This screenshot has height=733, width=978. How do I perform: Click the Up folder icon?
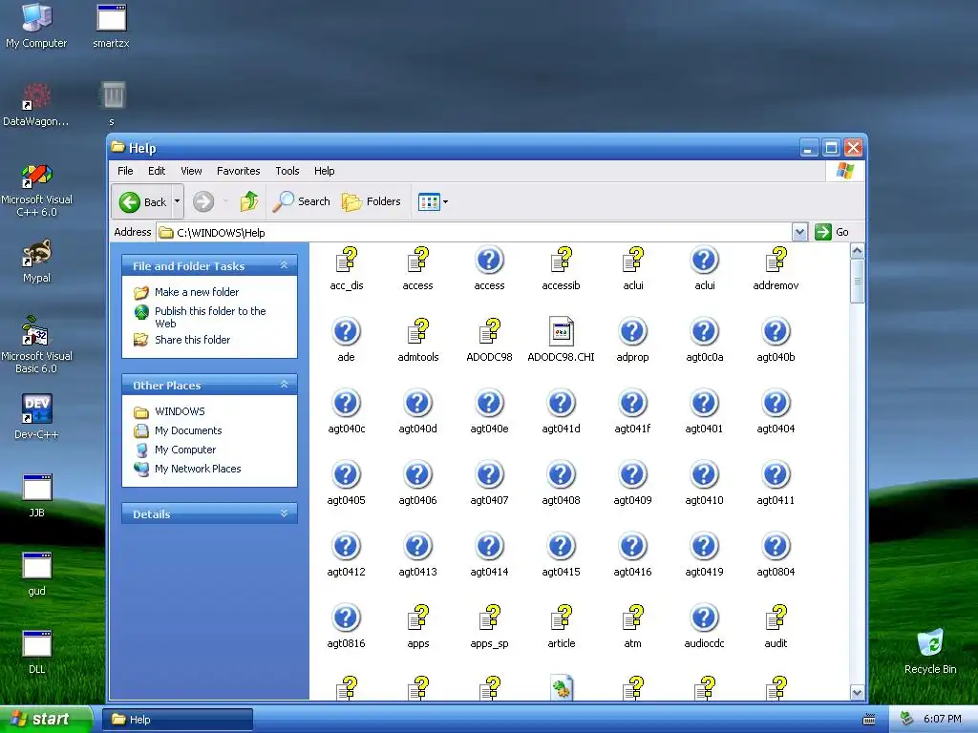249,202
